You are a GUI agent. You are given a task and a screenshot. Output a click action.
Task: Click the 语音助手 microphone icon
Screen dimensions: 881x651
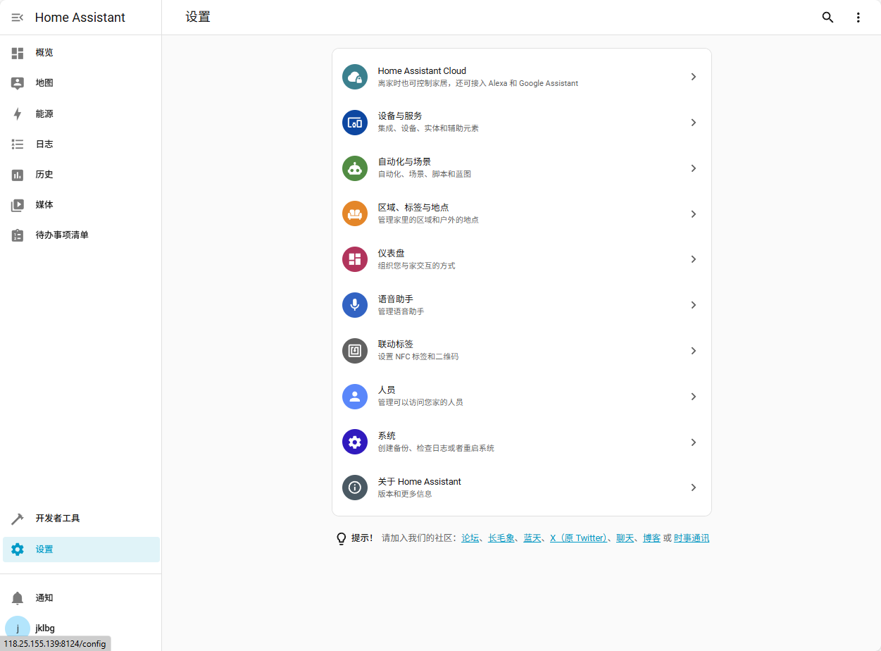click(355, 305)
